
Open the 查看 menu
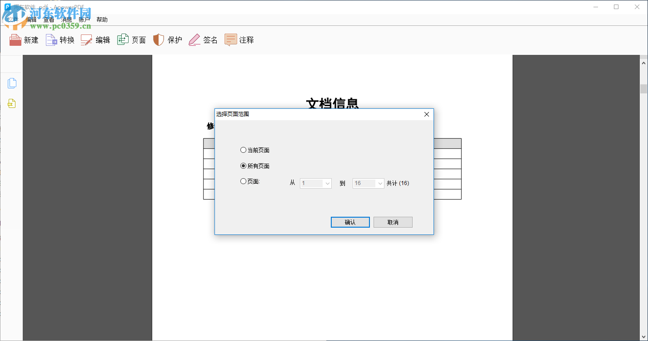tap(49, 19)
